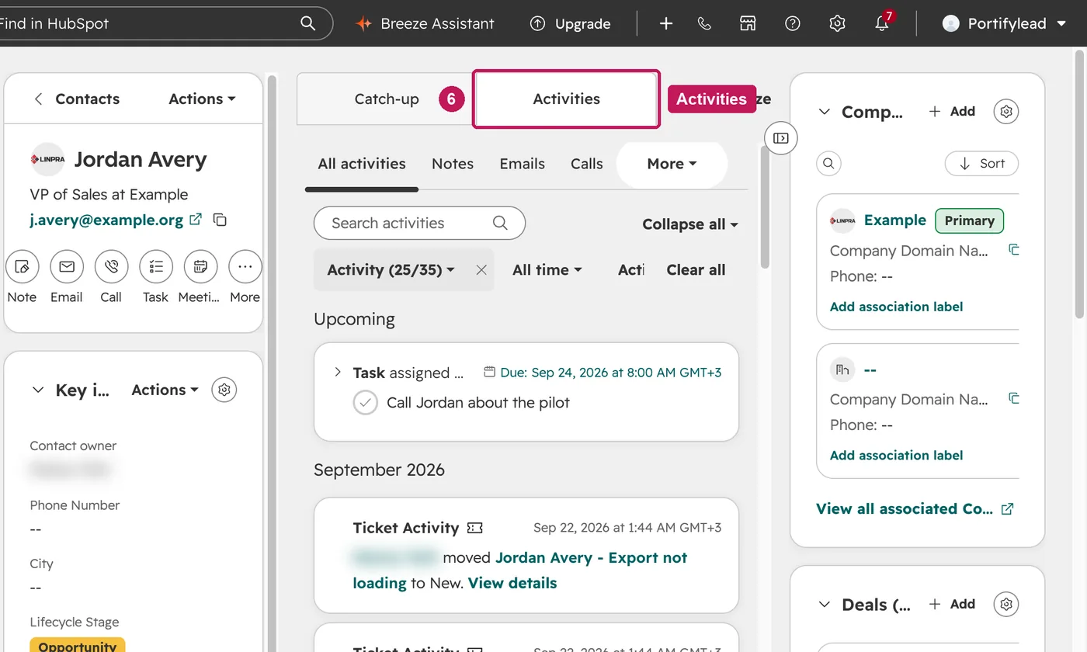Collapse the Deals section chevron
The image size is (1087, 652).
click(825, 605)
